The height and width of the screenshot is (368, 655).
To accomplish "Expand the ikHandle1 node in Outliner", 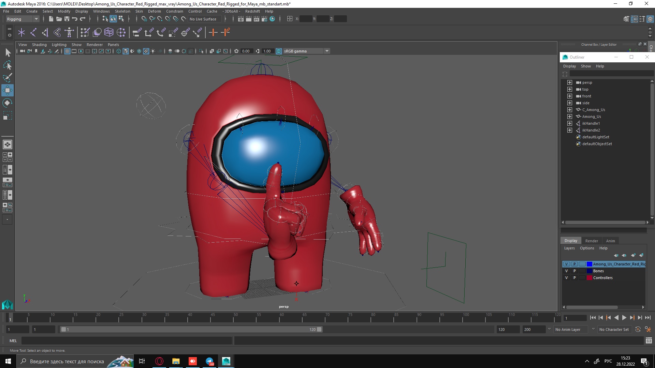I will tap(570, 124).
